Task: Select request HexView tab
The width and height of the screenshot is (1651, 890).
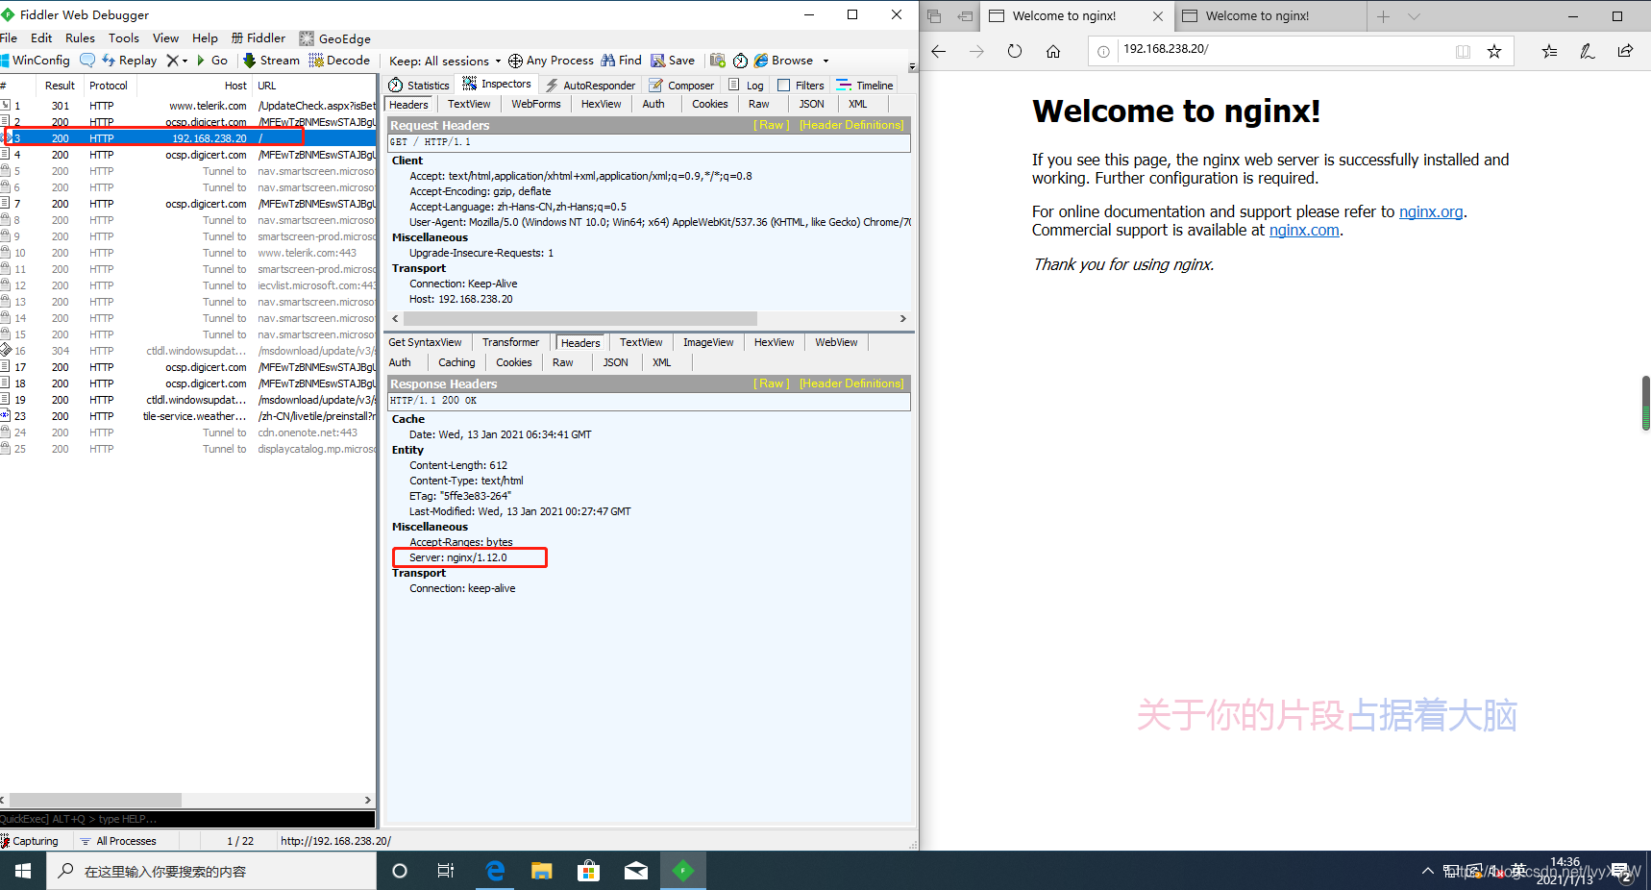Action: coord(601,104)
